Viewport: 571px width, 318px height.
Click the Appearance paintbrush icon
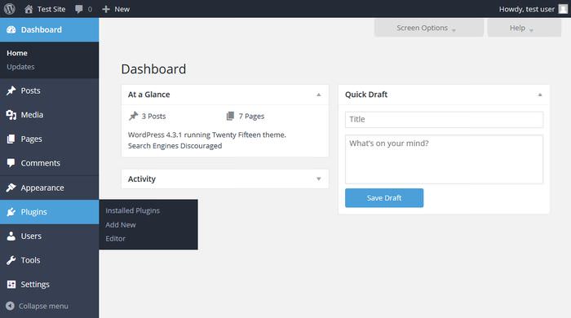[11, 188]
